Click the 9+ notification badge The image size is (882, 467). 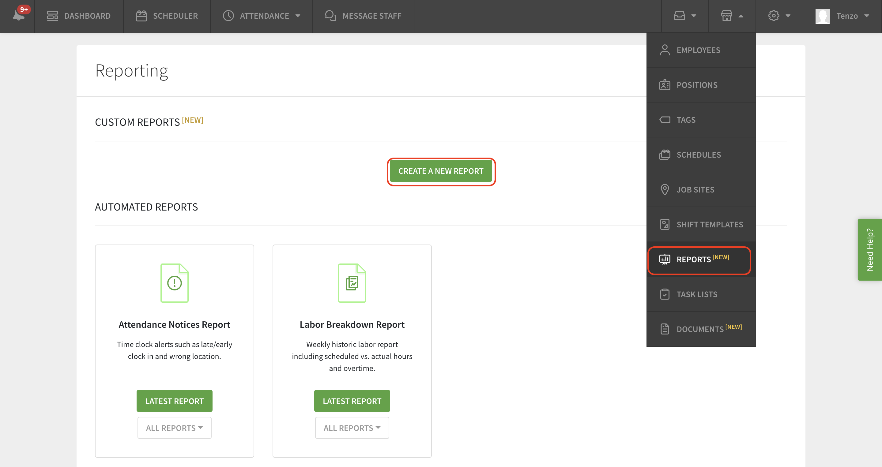coord(24,9)
